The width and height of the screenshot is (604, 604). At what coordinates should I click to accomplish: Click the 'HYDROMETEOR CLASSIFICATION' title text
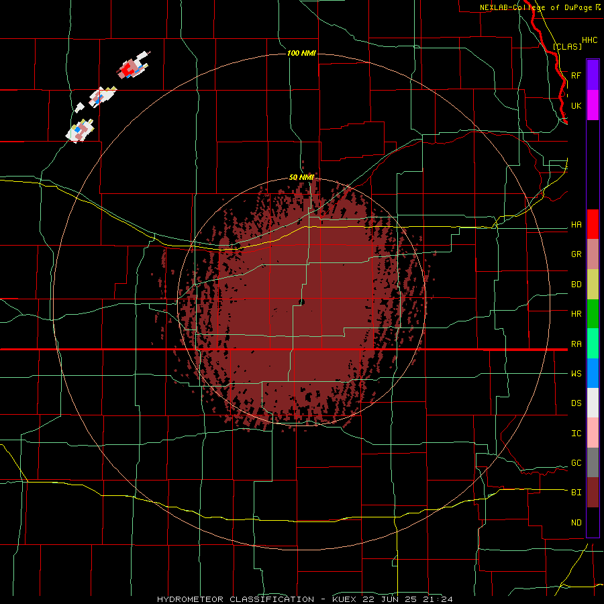tap(236, 599)
